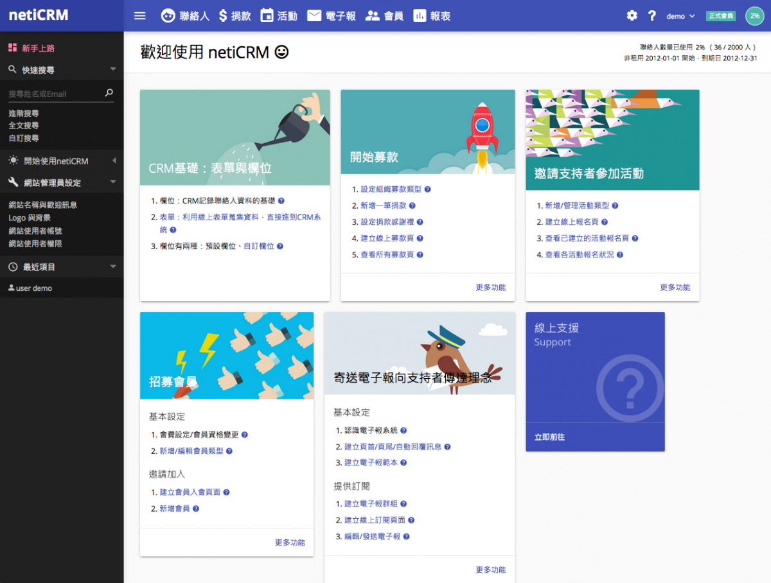The image size is (771, 583).
Task: Click the hamburger menu icon
Action: pos(139,15)
